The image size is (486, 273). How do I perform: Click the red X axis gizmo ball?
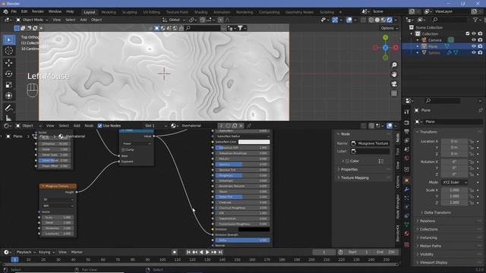point(396,48)
